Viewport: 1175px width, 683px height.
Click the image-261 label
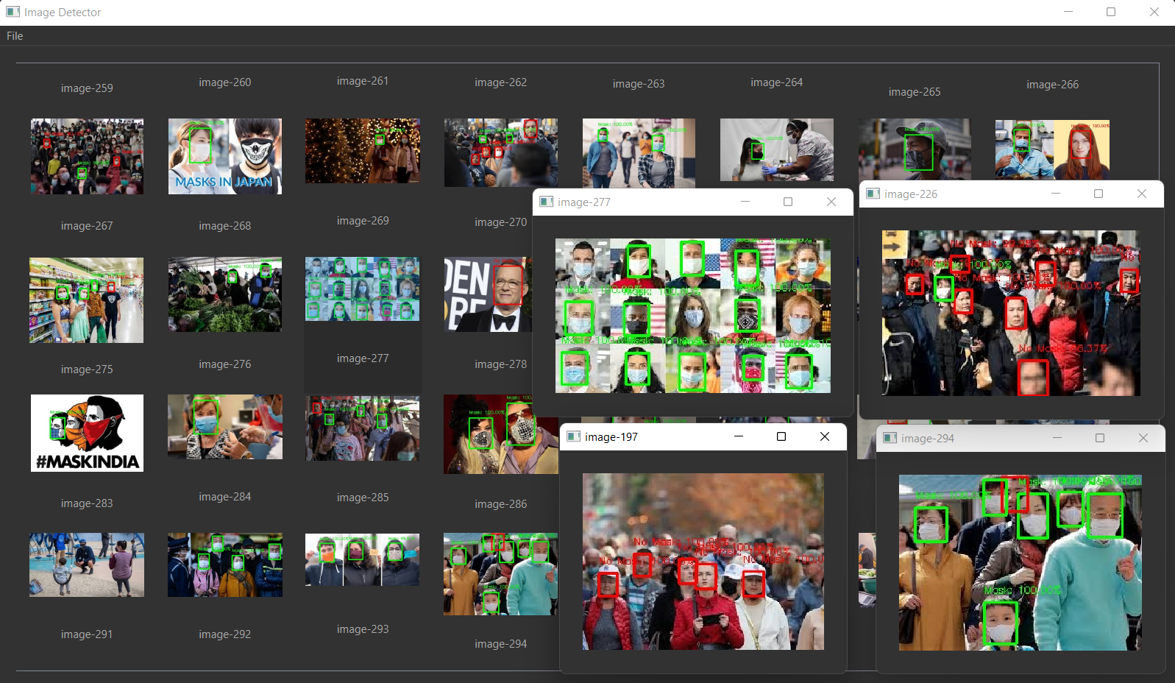363,81
